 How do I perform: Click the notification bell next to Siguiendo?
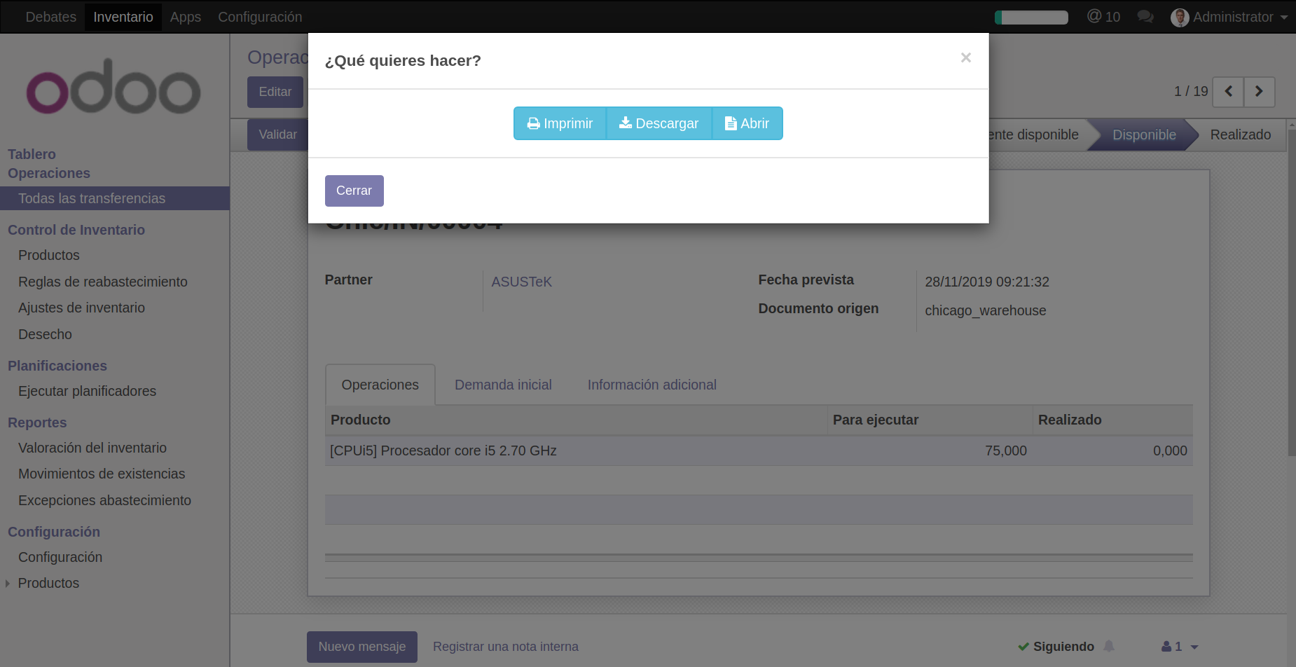pos(1109,647)
